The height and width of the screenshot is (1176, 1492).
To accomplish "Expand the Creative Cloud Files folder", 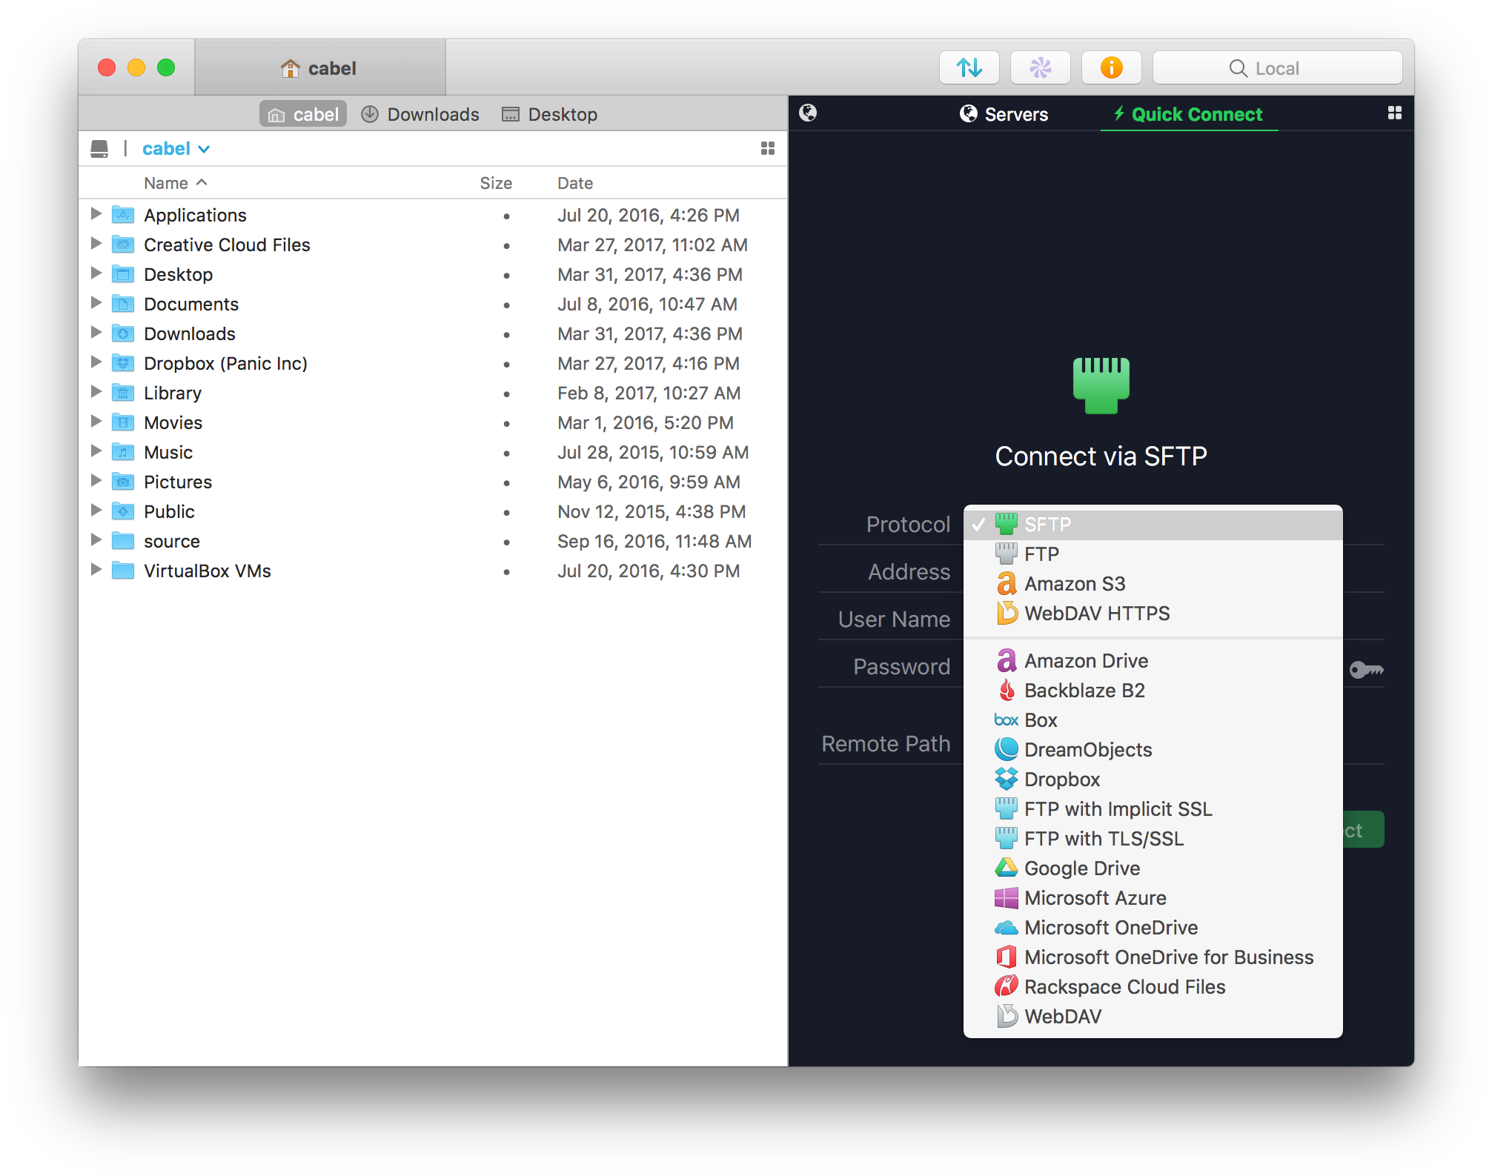I will [96, 244].
